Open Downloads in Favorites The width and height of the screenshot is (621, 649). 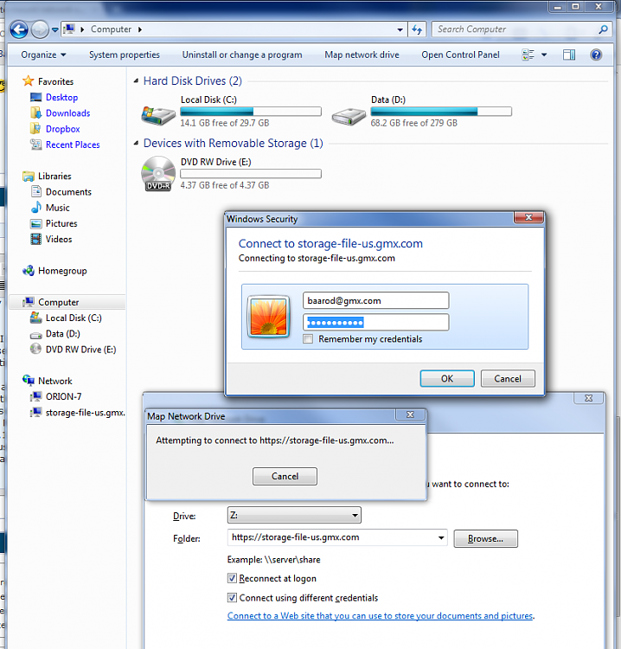point(67,113)
